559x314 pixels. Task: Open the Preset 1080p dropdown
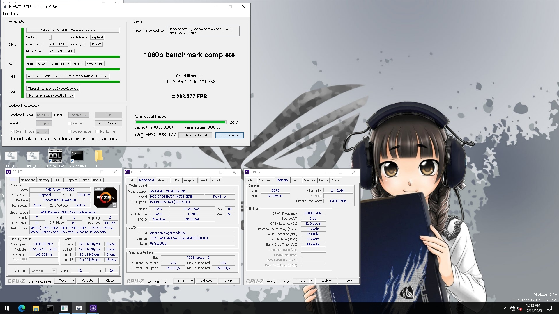(x=44, y=123)
